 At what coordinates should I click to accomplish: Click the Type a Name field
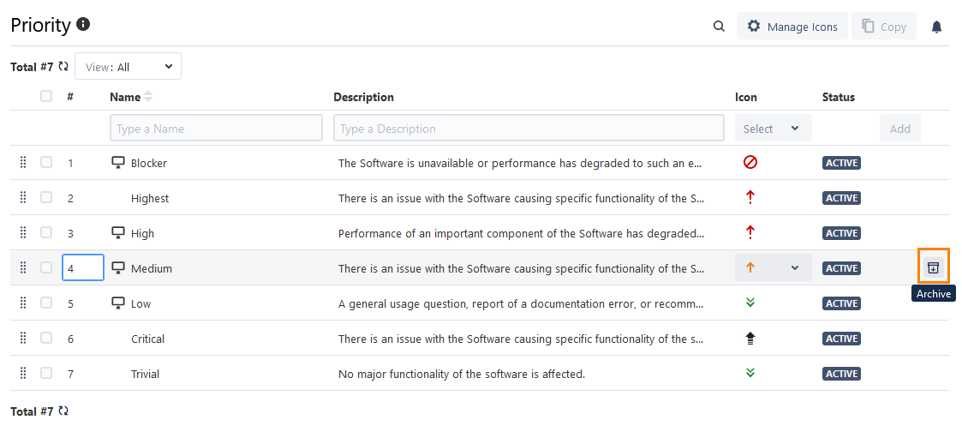click(216, 129)
